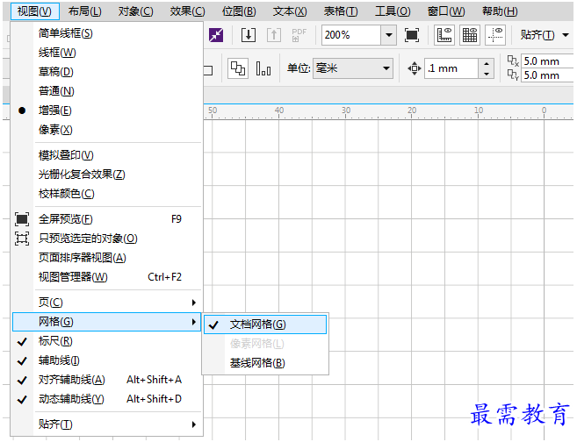This screenshot has width=577, height=442.
Task: Open the 表格(T) menu
Action: coord(341,11)
